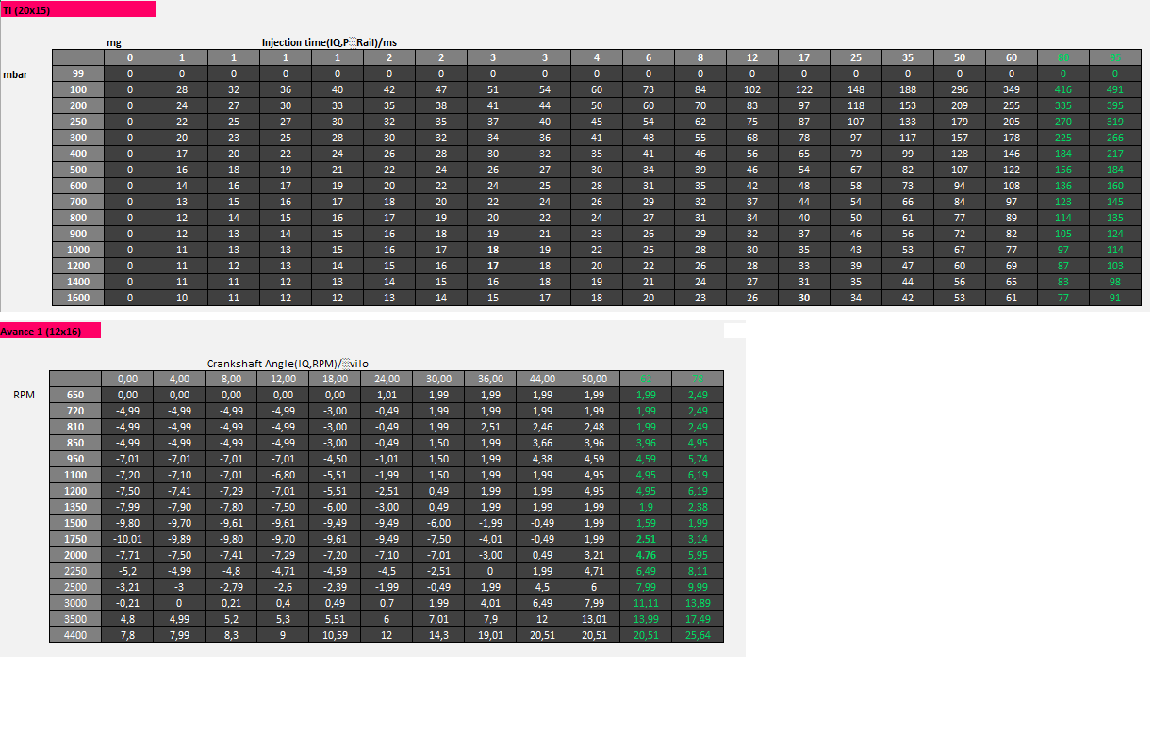
Task: Select the 1600 mbar row header
Action: point(77,298)
